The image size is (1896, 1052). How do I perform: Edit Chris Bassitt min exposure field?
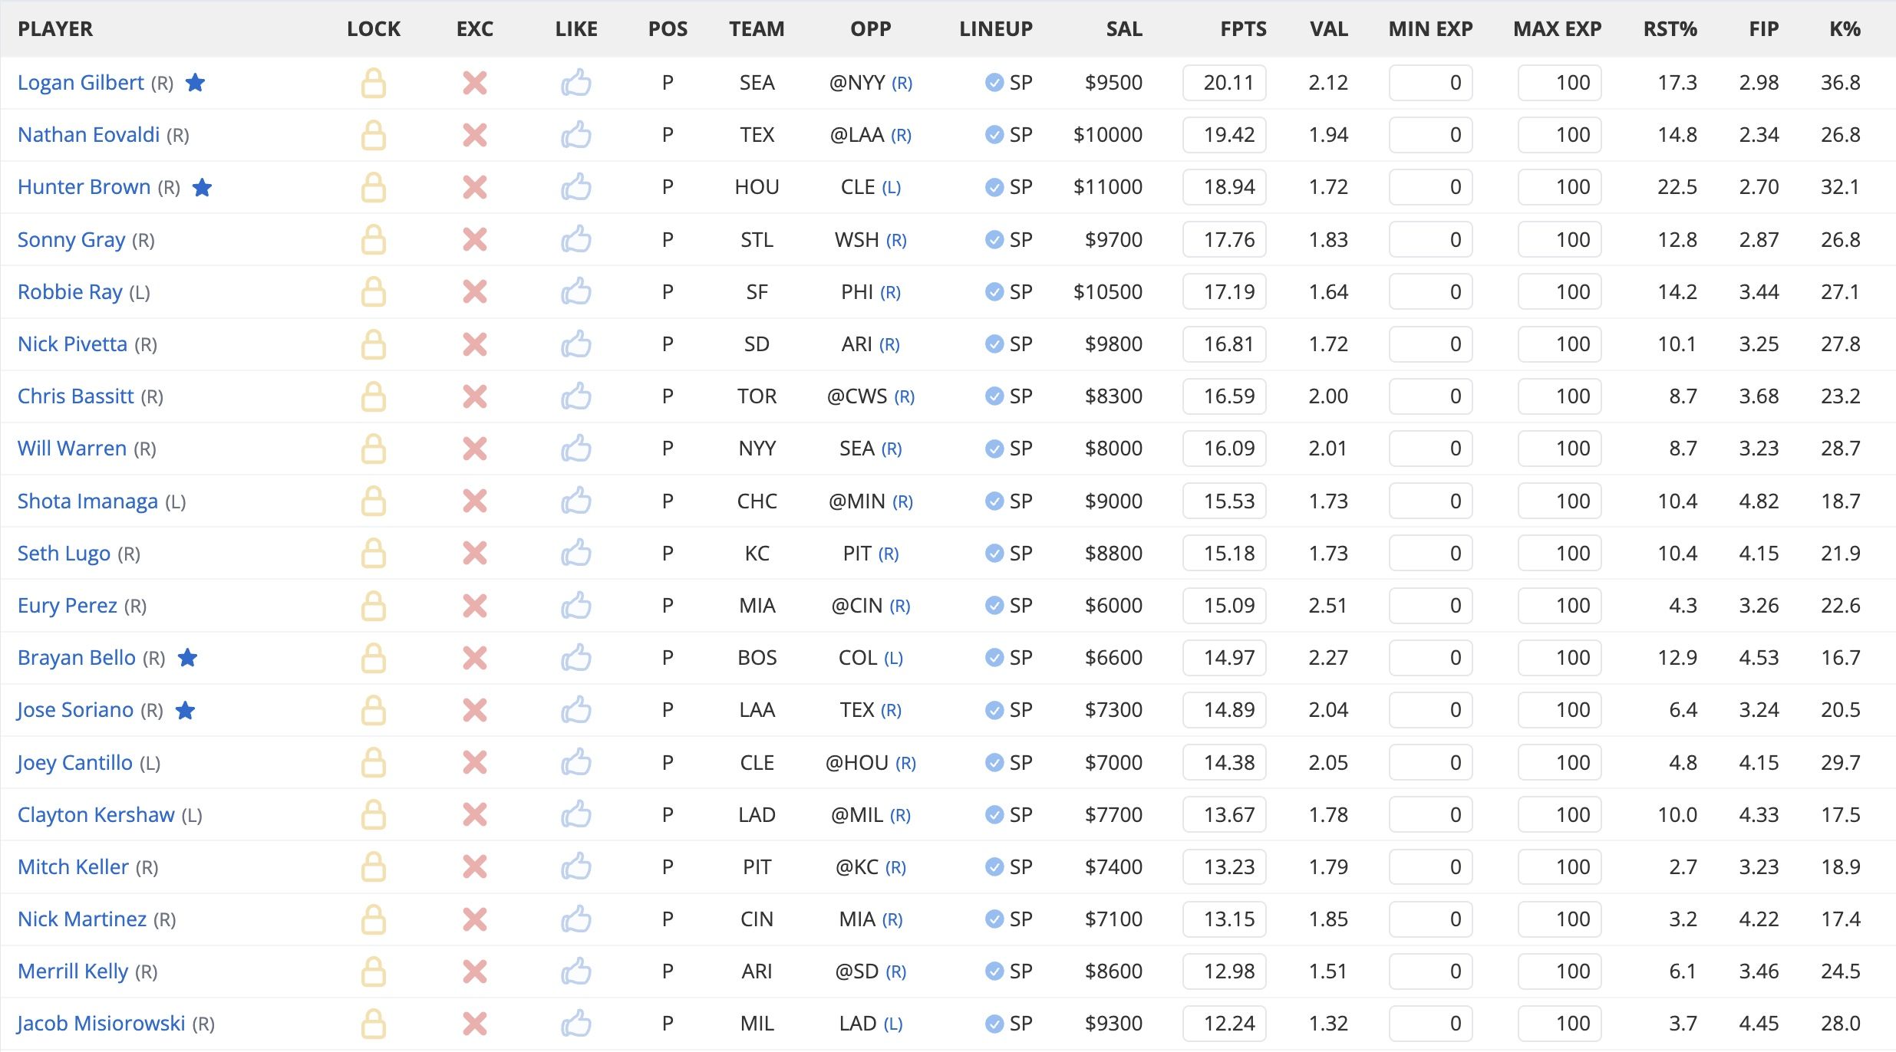(x=1430, y=396)
